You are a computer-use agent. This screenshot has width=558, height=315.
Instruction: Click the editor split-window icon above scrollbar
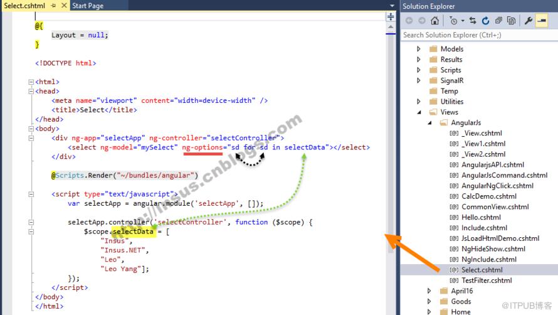tap(391, 16)
